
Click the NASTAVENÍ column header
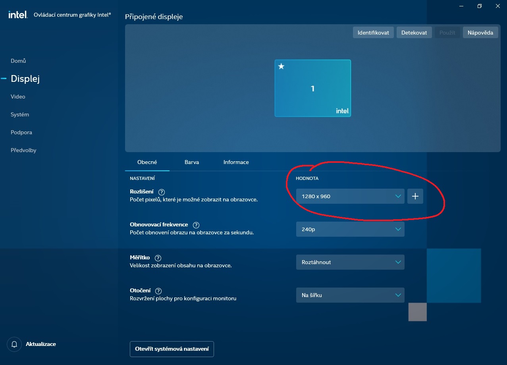coord(142,178)
